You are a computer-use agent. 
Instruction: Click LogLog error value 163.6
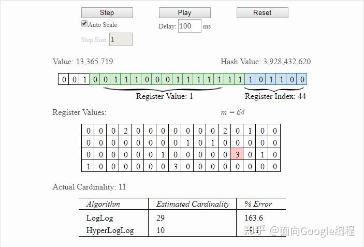[x=254, y=218]
